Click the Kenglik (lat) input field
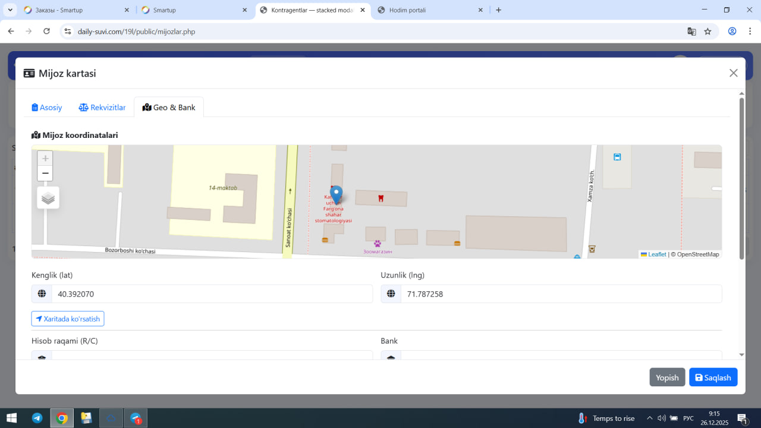The height and width of the screenshot is (428, 761). click(x=212, y=294)
